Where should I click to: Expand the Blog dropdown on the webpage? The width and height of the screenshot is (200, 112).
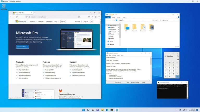(56, 22)
